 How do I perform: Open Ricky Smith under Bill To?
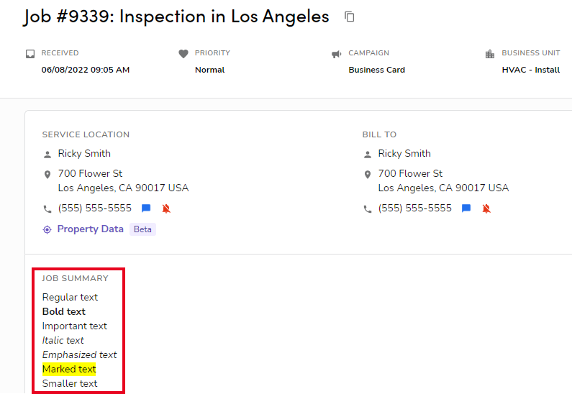coord(404,154)
